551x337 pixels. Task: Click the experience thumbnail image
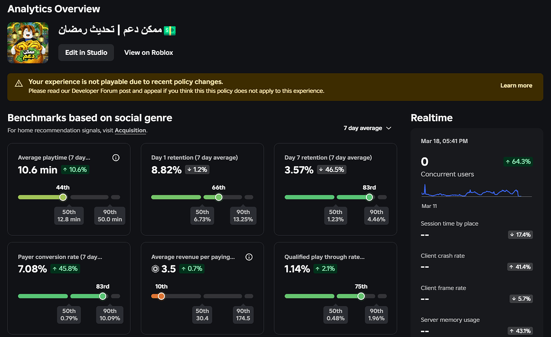point(28,43)
